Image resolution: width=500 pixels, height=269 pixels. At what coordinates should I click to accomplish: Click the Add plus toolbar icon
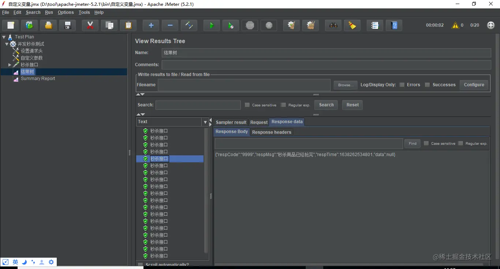coord(151,25)
